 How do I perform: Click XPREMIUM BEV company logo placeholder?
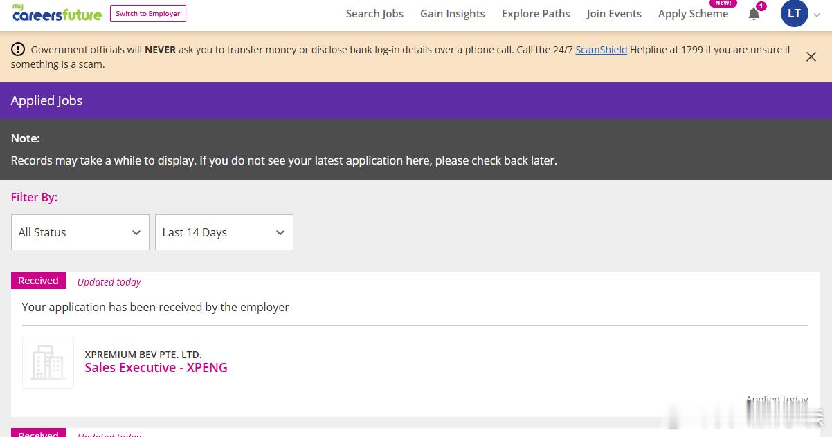pyautogui.click(x=48, y=362)
